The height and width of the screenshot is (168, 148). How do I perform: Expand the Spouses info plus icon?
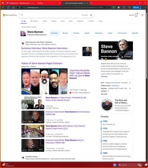click(130, 88)
